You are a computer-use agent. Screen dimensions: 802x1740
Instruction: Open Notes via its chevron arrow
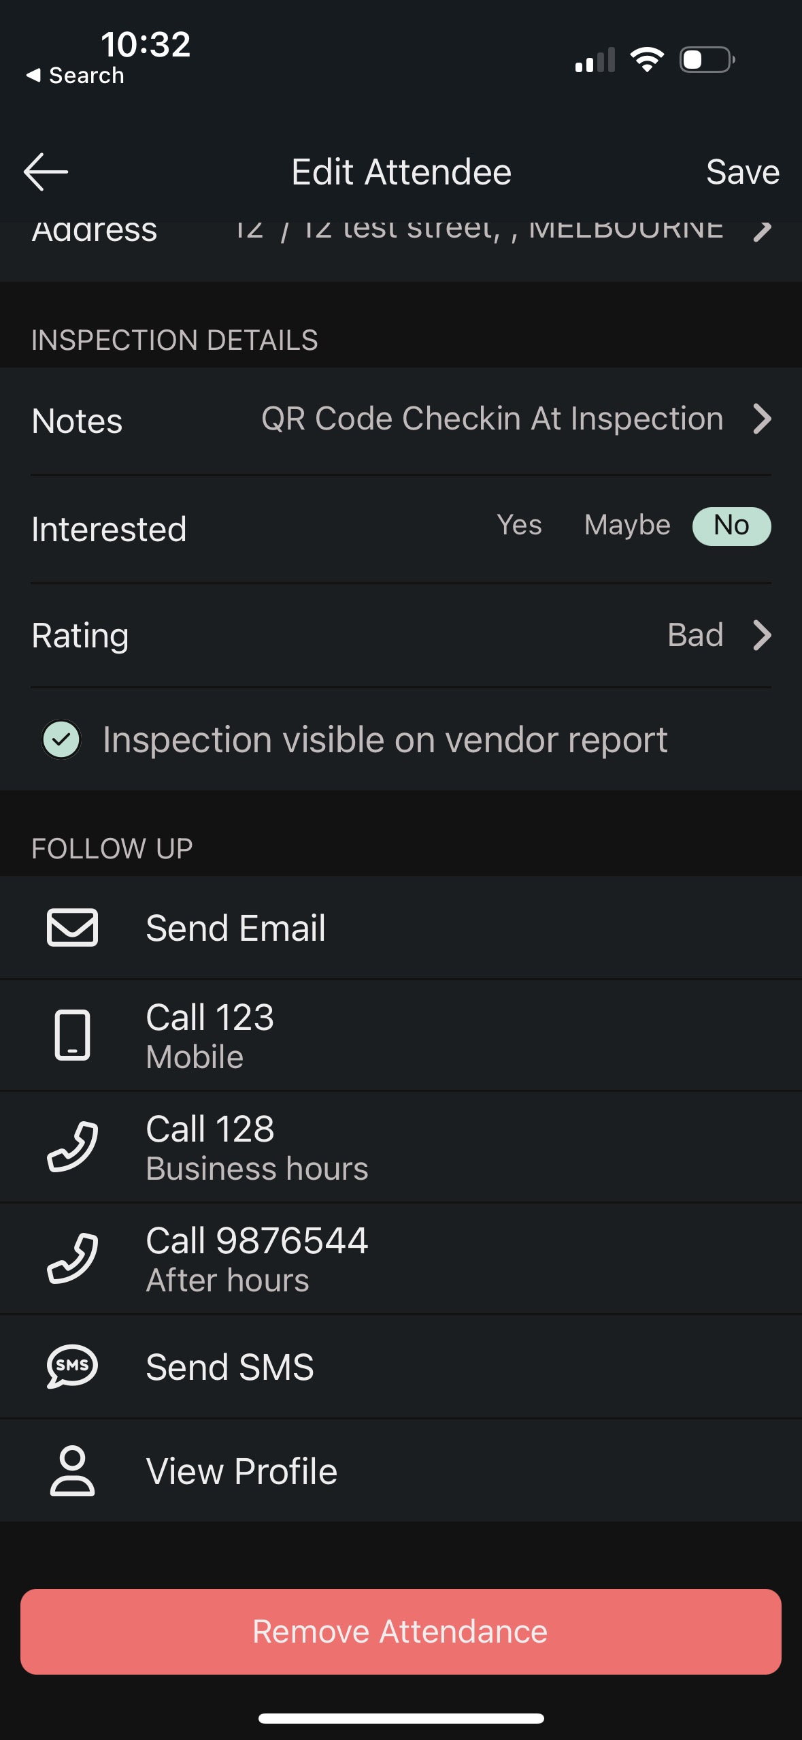point(763,419)
